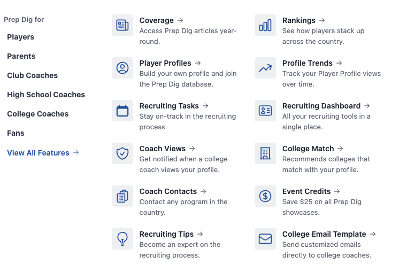Click the Profile Trends arrow icon
Image resolution: width=399 pixels, height=272 pixels.
[265, 68]
